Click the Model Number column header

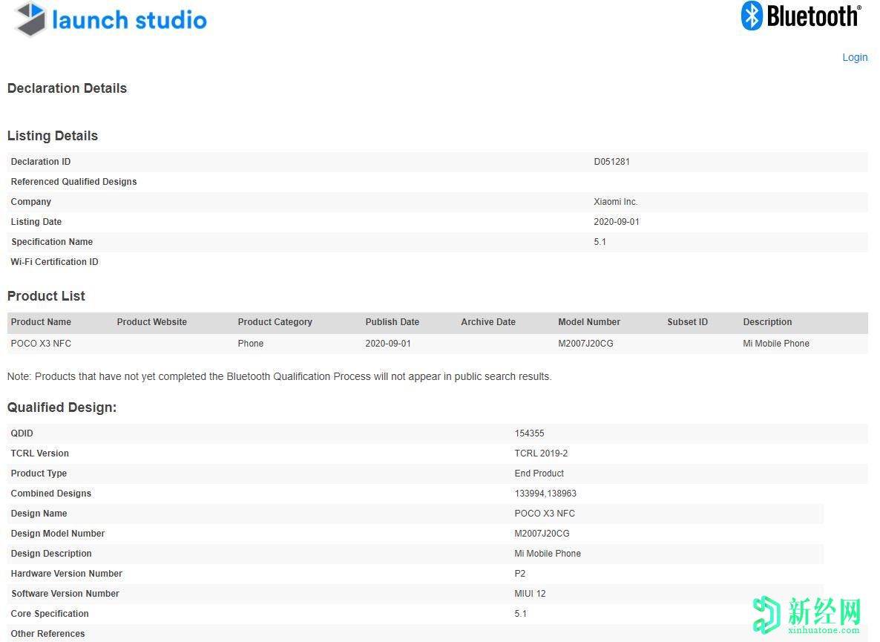(589, 322)
